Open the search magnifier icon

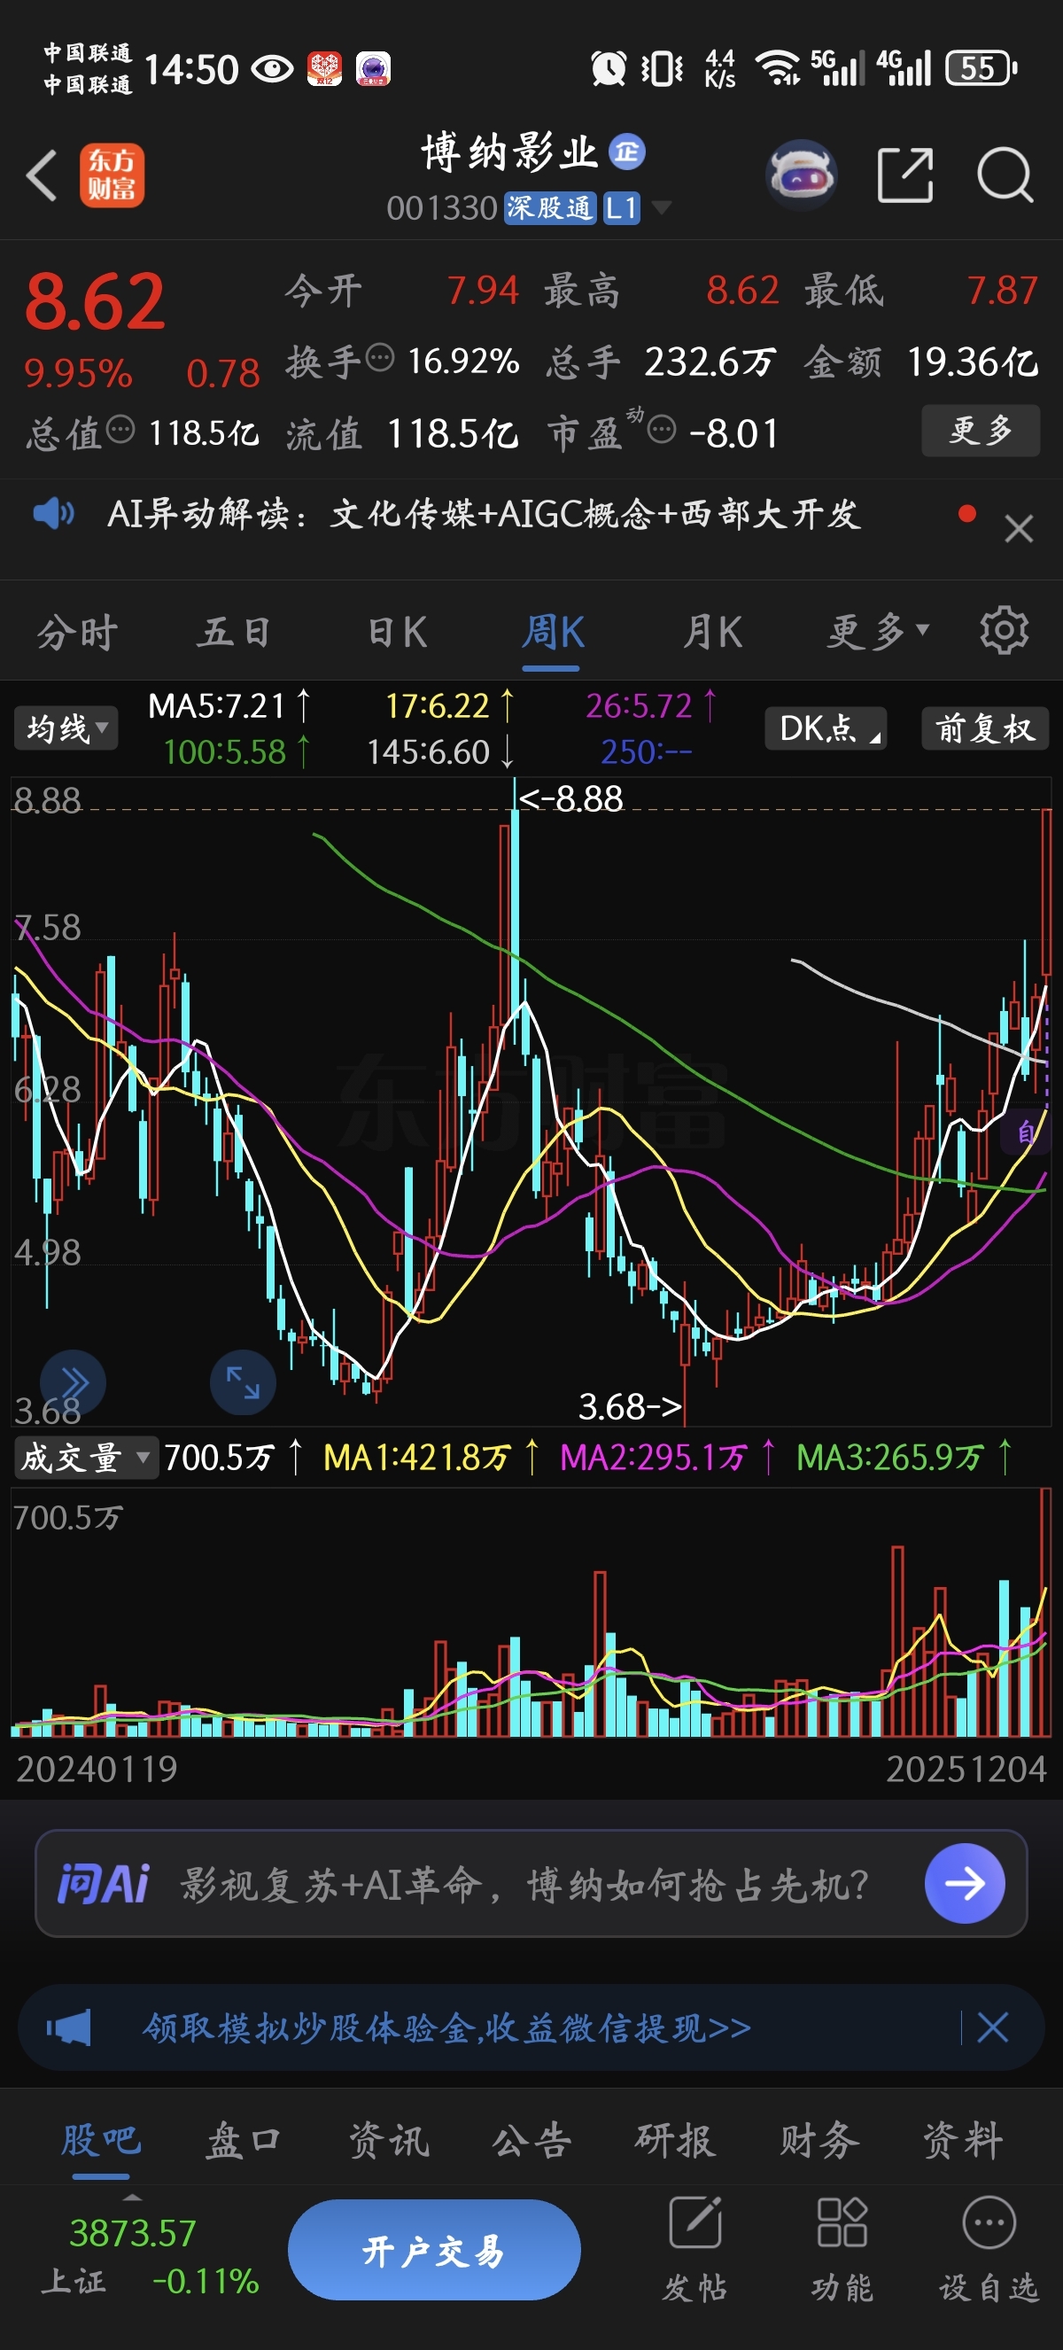[1005, 175]
